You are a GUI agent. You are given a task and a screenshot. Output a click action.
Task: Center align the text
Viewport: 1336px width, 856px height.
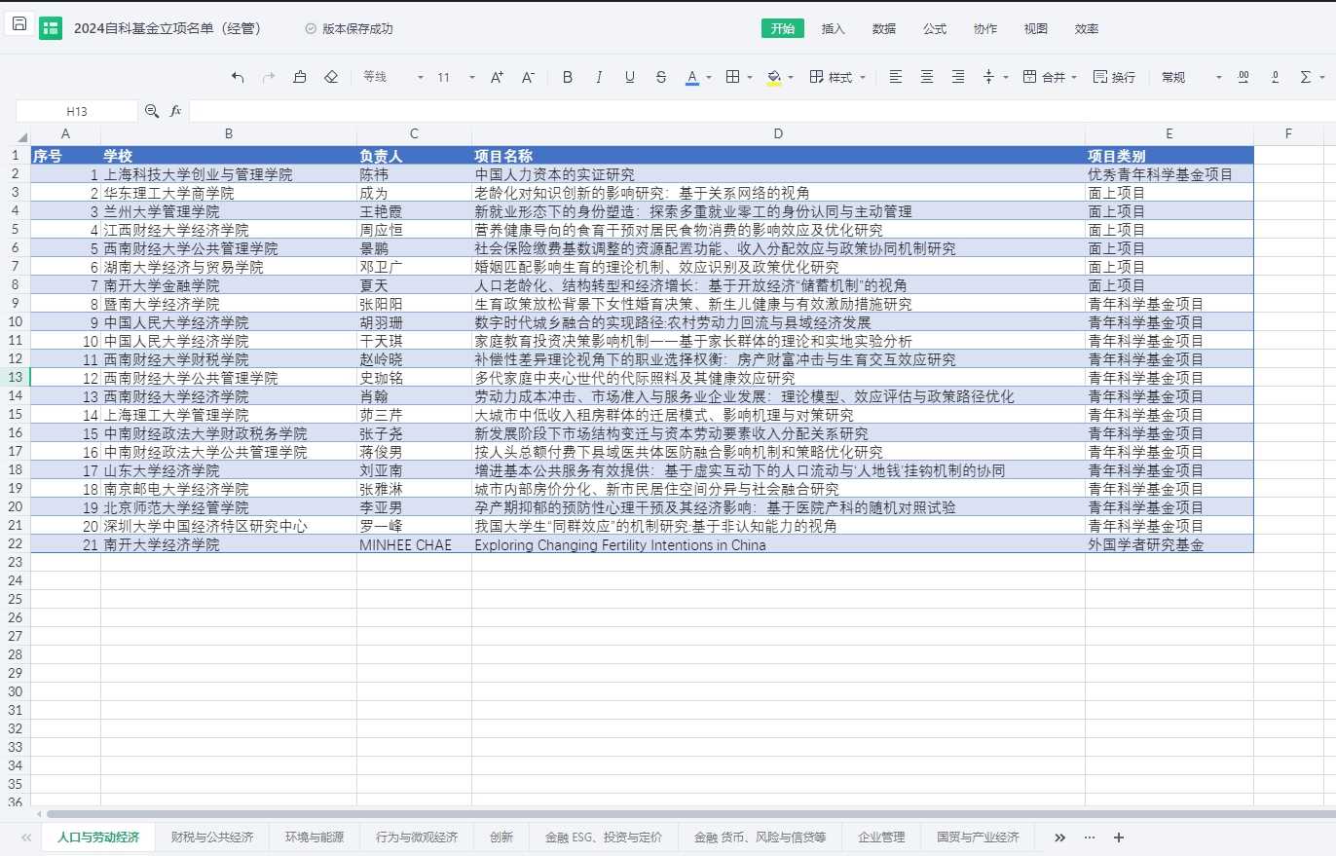(927, 77)
